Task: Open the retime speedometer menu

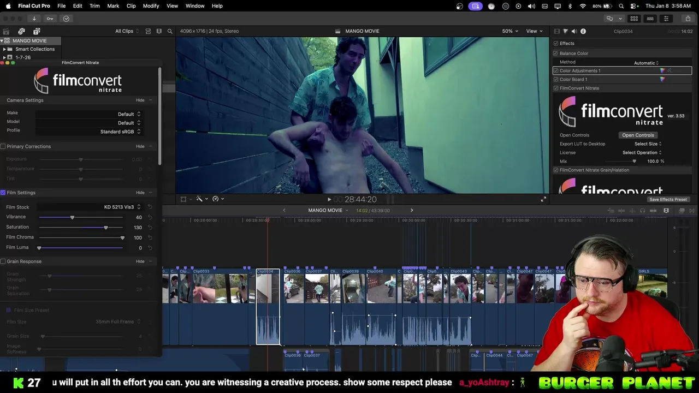Action: coord(218,199)
